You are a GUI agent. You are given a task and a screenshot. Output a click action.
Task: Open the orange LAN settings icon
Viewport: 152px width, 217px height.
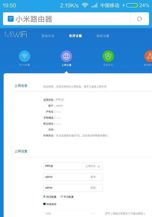tap(148, 56)
